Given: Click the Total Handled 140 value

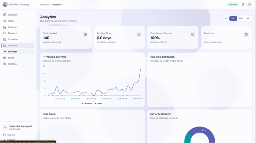Looking at the screenshot, I should pos(46,38).
